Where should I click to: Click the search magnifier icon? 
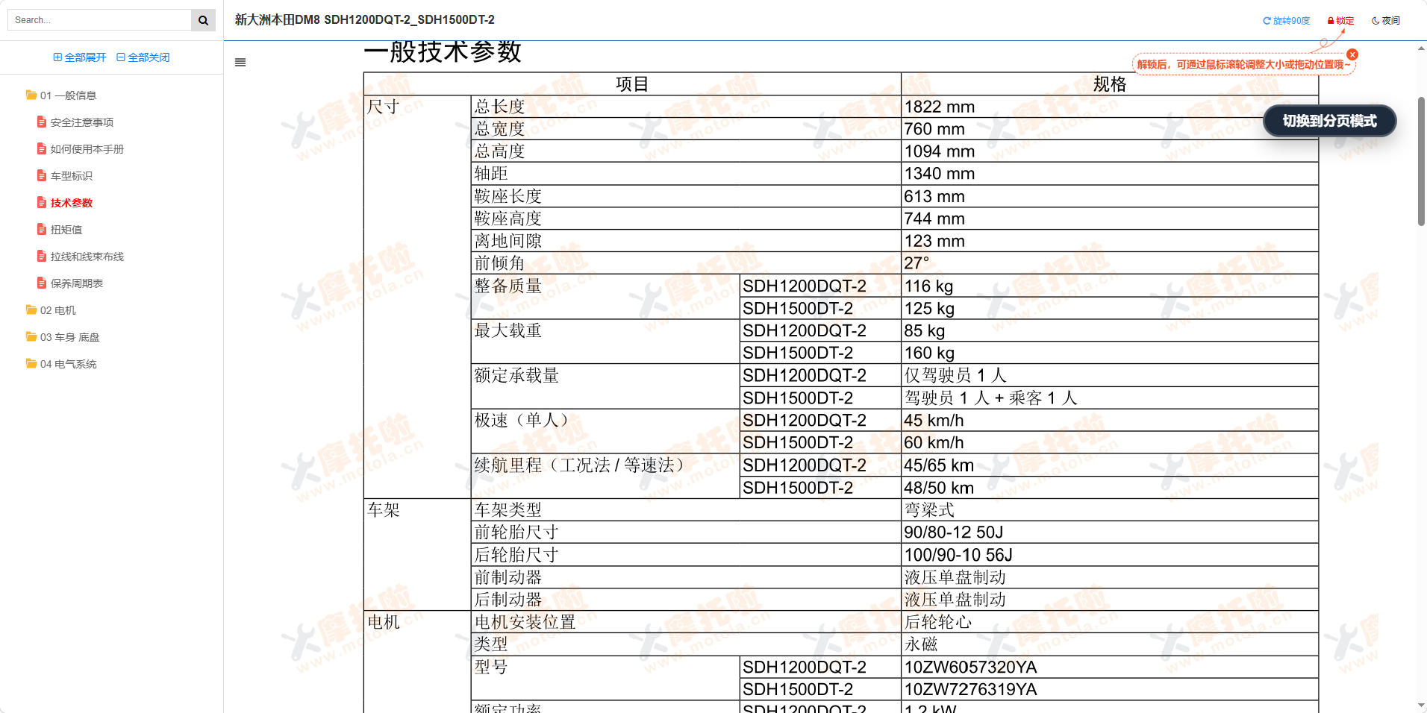(203, 19)
